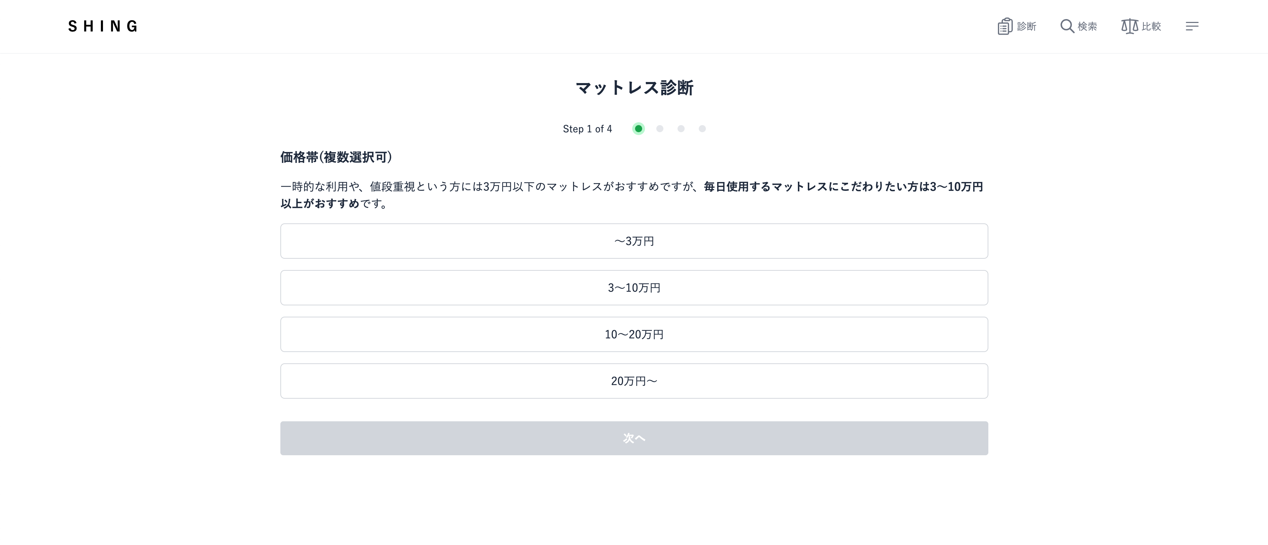Select the 10〜20万円 price range
This screenshot has height=545, width=1268.
[x=634, y=335]
